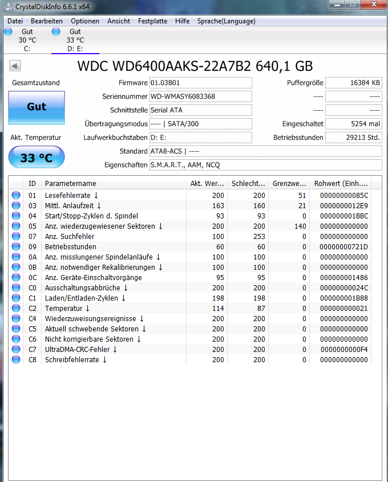The image size is (388, 482).
Task: Select the D: E: drive tab
Action: click(x=75, y=40)
